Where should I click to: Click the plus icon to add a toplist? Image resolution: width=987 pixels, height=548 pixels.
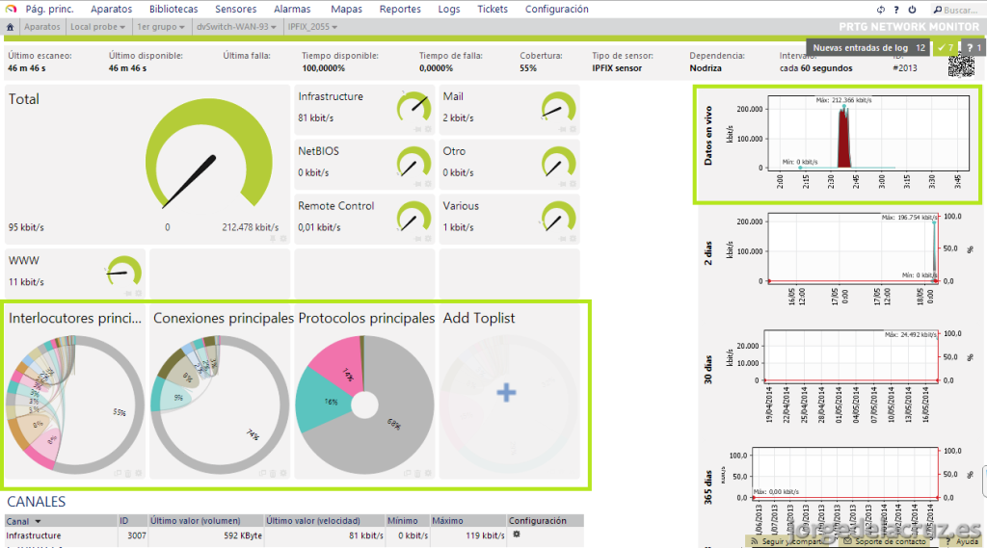click(x=506, y=393)
